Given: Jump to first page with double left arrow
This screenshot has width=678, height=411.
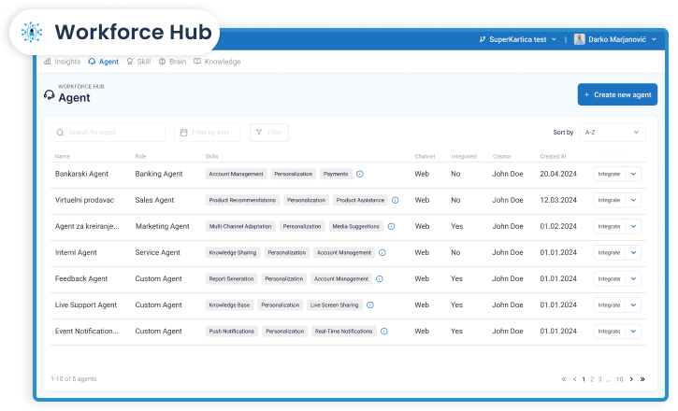Looking at the screenshot, I should click(564, 379).
